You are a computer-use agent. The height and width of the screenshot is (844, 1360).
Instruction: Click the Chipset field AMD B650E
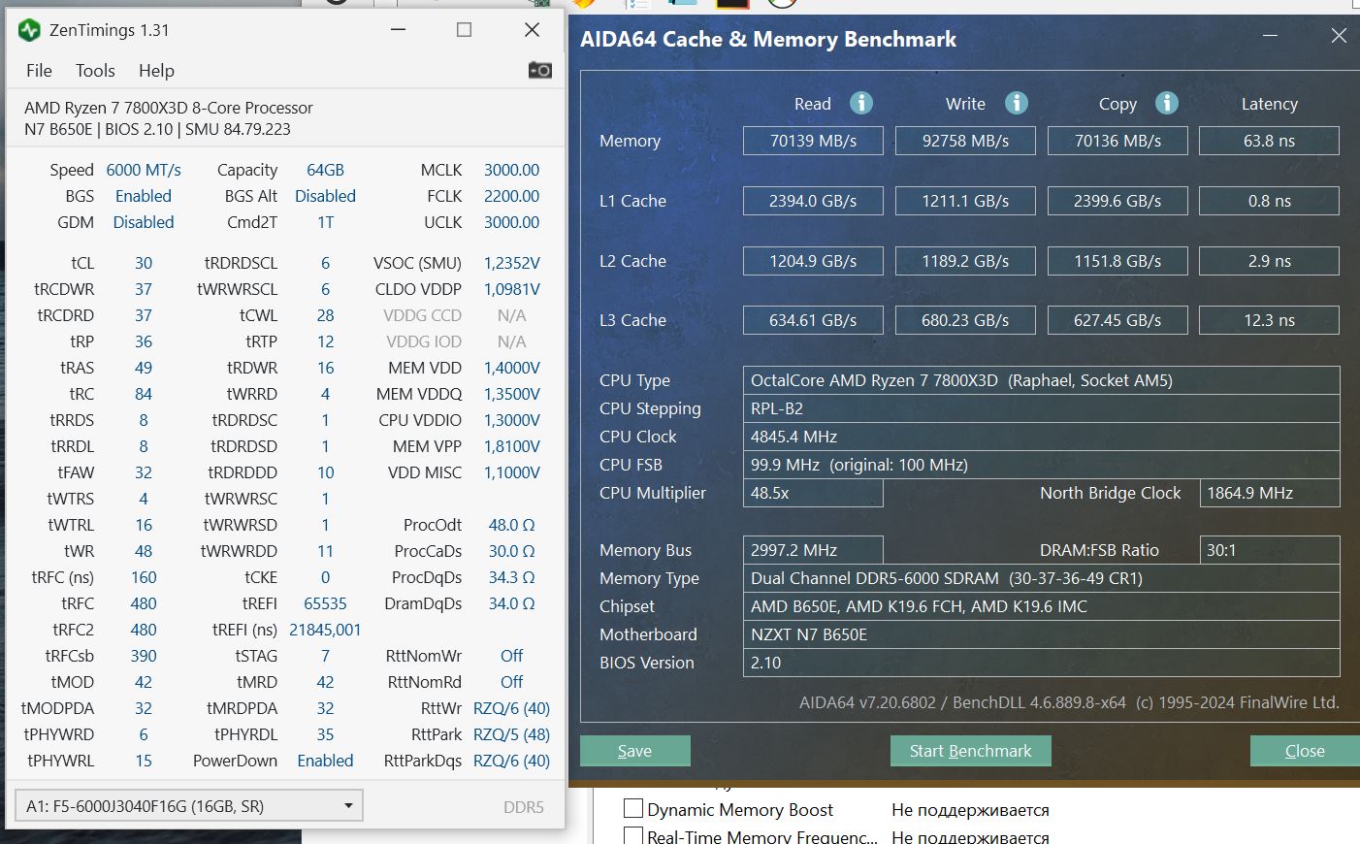pyautogui.click(x=1041, y=606)
